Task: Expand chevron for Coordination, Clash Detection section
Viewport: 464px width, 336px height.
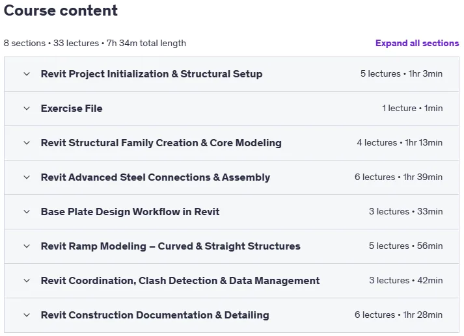Action: tap(27, 281)
